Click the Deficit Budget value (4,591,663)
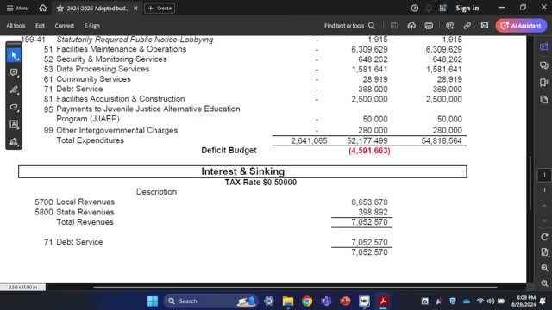Viewport: 552px width, 310px height. point(369,151)
